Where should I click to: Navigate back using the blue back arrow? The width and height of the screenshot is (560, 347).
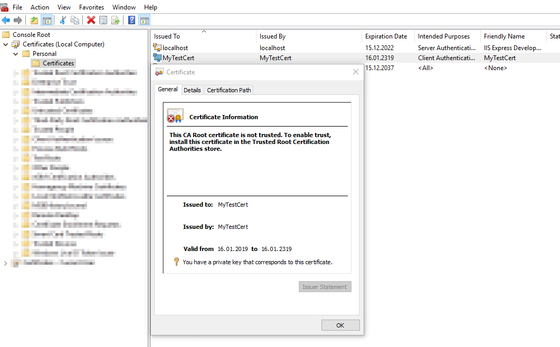pos(6,20)
